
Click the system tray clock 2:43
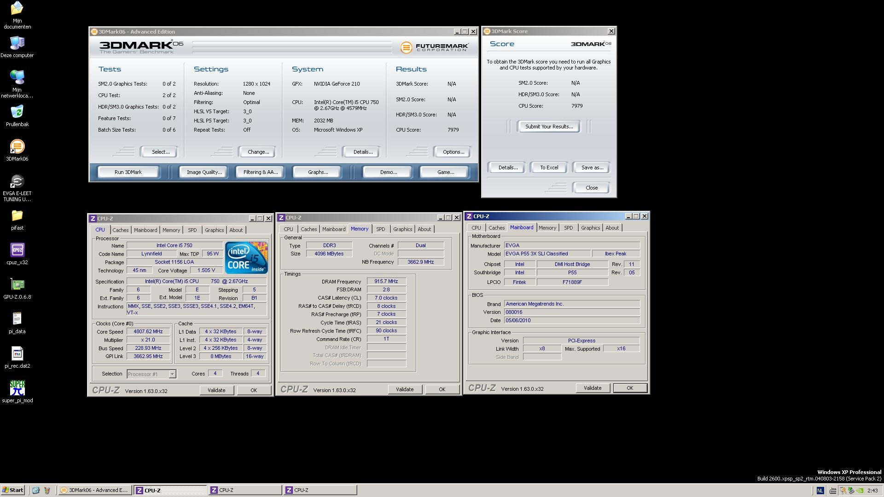[x=872, y=491]
